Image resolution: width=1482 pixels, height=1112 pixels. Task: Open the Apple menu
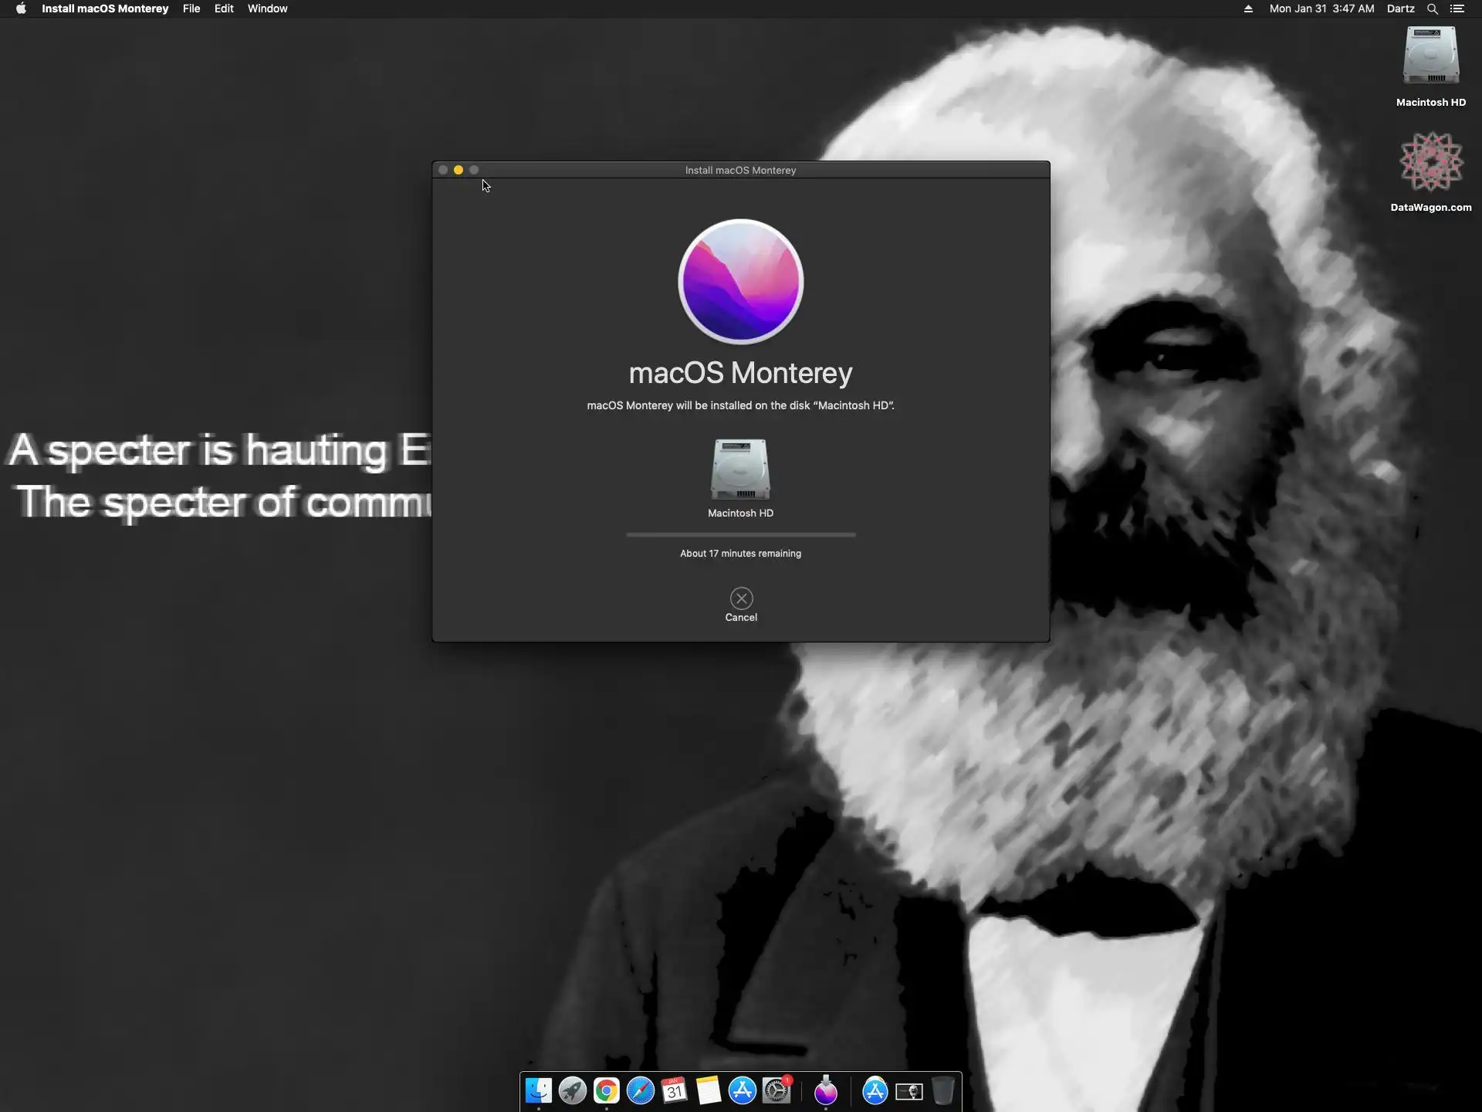click(x=21, y=8)
